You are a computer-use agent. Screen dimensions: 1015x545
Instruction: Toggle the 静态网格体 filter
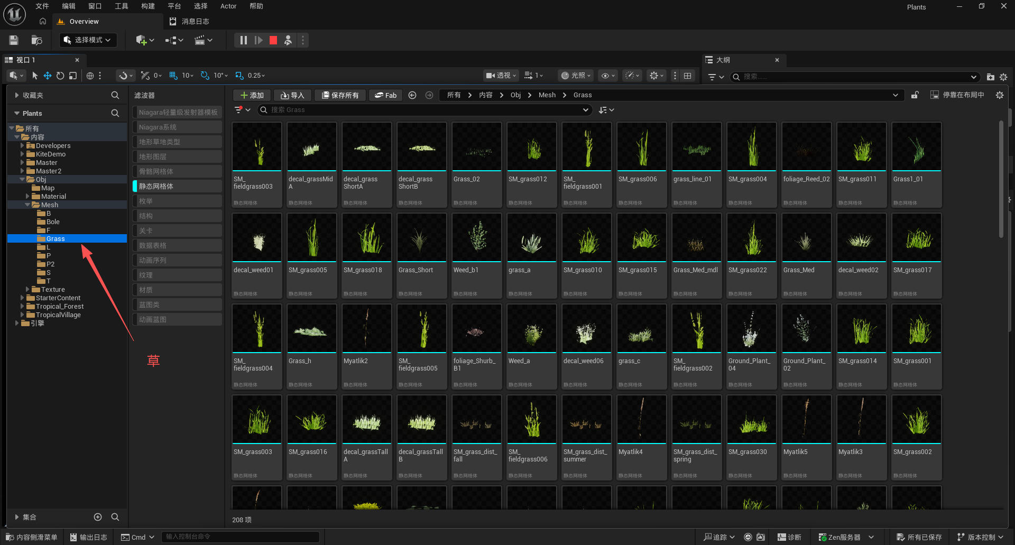pyautogui.click(x=177, y=186)
